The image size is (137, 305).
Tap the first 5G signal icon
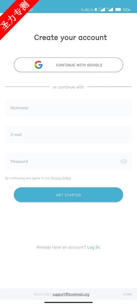point(102,9)
